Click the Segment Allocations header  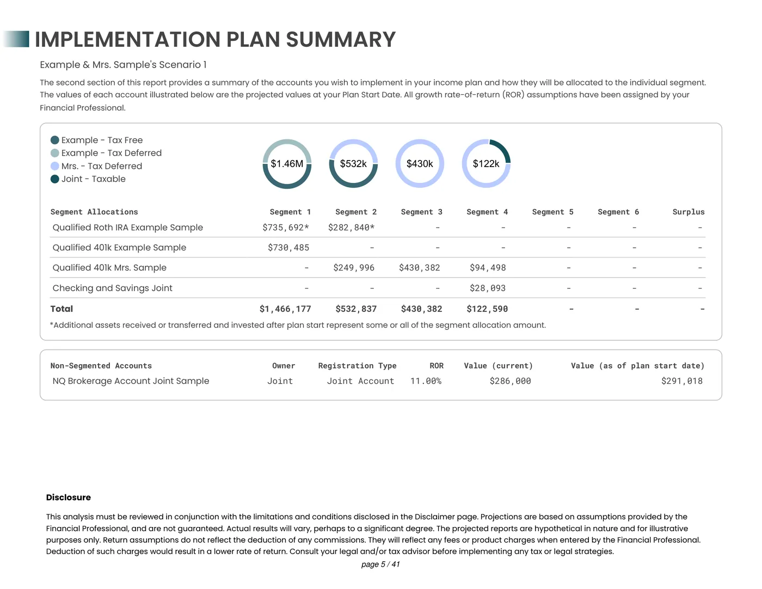point(94,212)
